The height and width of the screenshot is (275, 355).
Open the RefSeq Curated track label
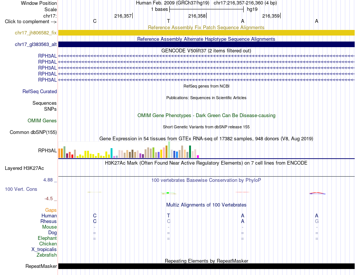(x=39, y=91)
